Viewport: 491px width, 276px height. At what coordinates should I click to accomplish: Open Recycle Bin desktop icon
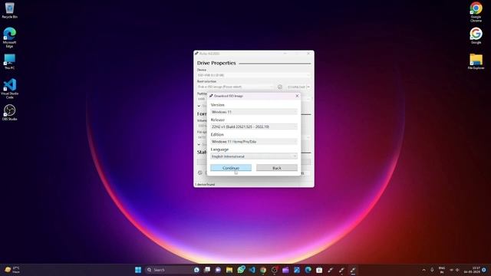(9, 10)
